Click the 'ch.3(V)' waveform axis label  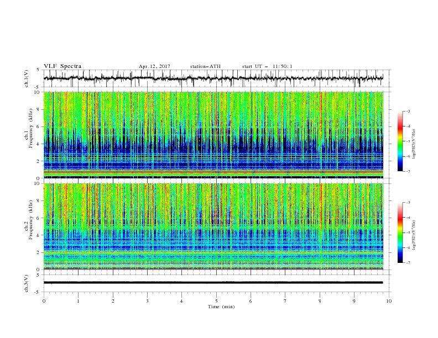point(27,283)
